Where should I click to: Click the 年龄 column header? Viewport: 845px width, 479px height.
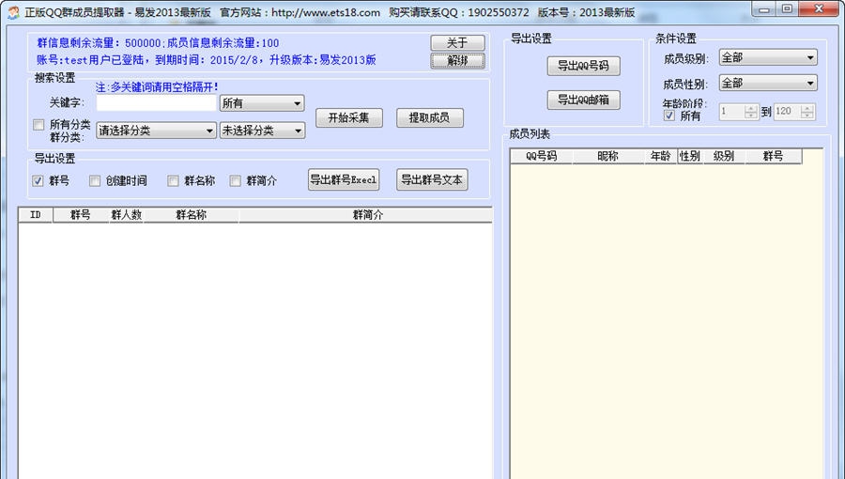point(661,156)
